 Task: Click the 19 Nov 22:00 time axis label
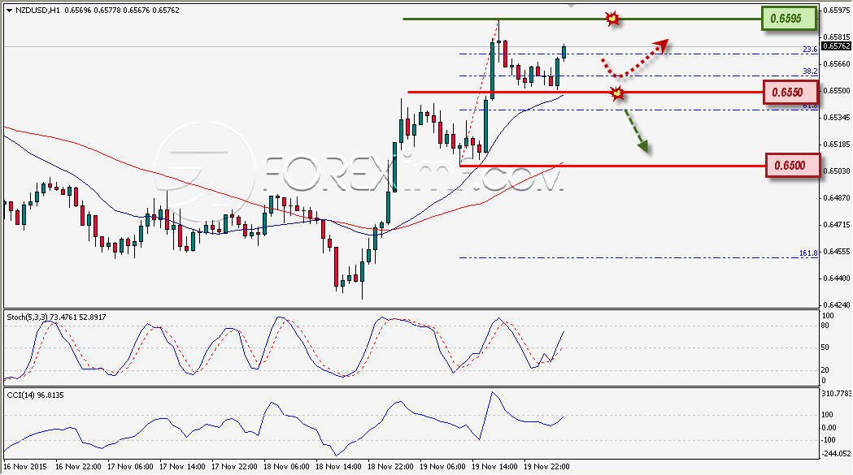[546, 467]
